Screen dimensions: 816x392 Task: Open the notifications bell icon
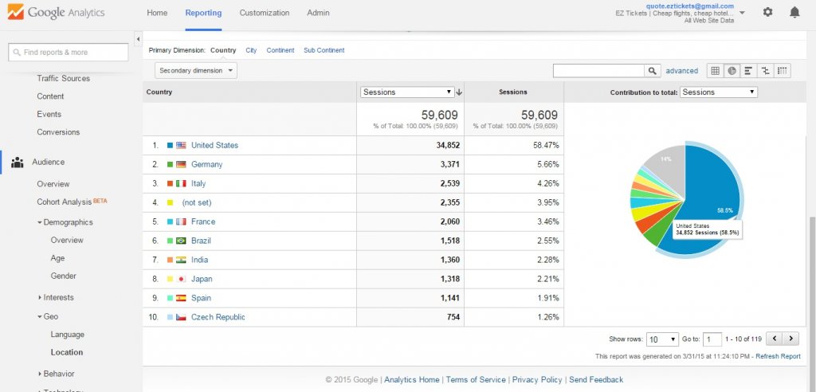pyautogui.click(x=794, y=13)
